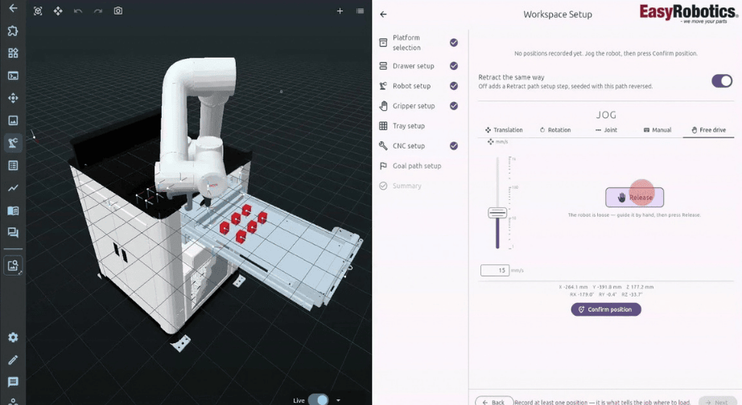
Task: Select the Free drive tab
Action: (x=708, y=130)
